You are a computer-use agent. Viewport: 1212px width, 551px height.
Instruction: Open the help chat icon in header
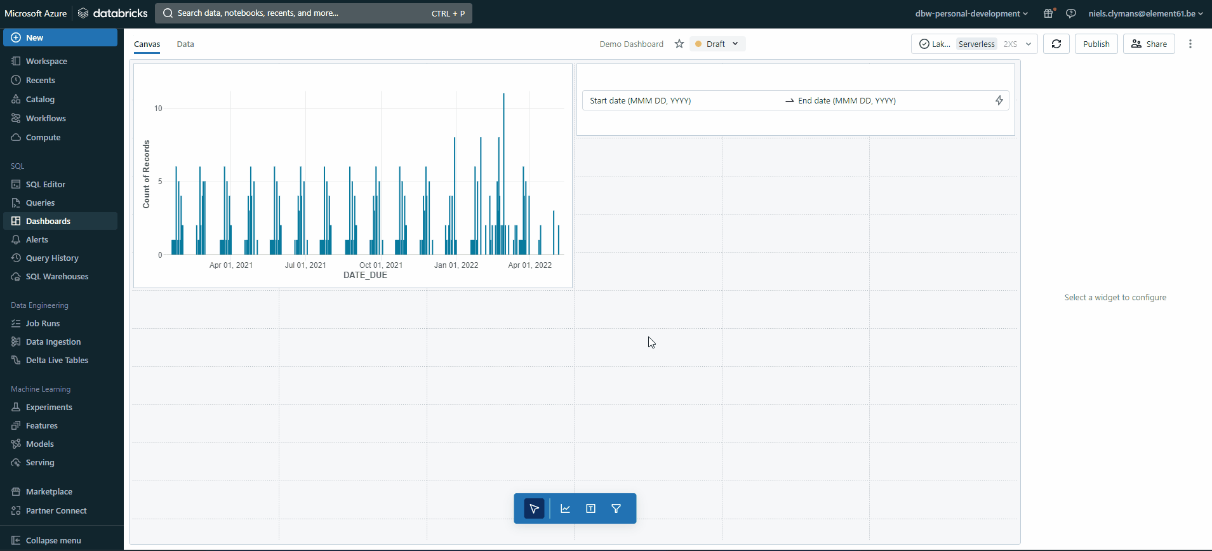click(1071, 13)
